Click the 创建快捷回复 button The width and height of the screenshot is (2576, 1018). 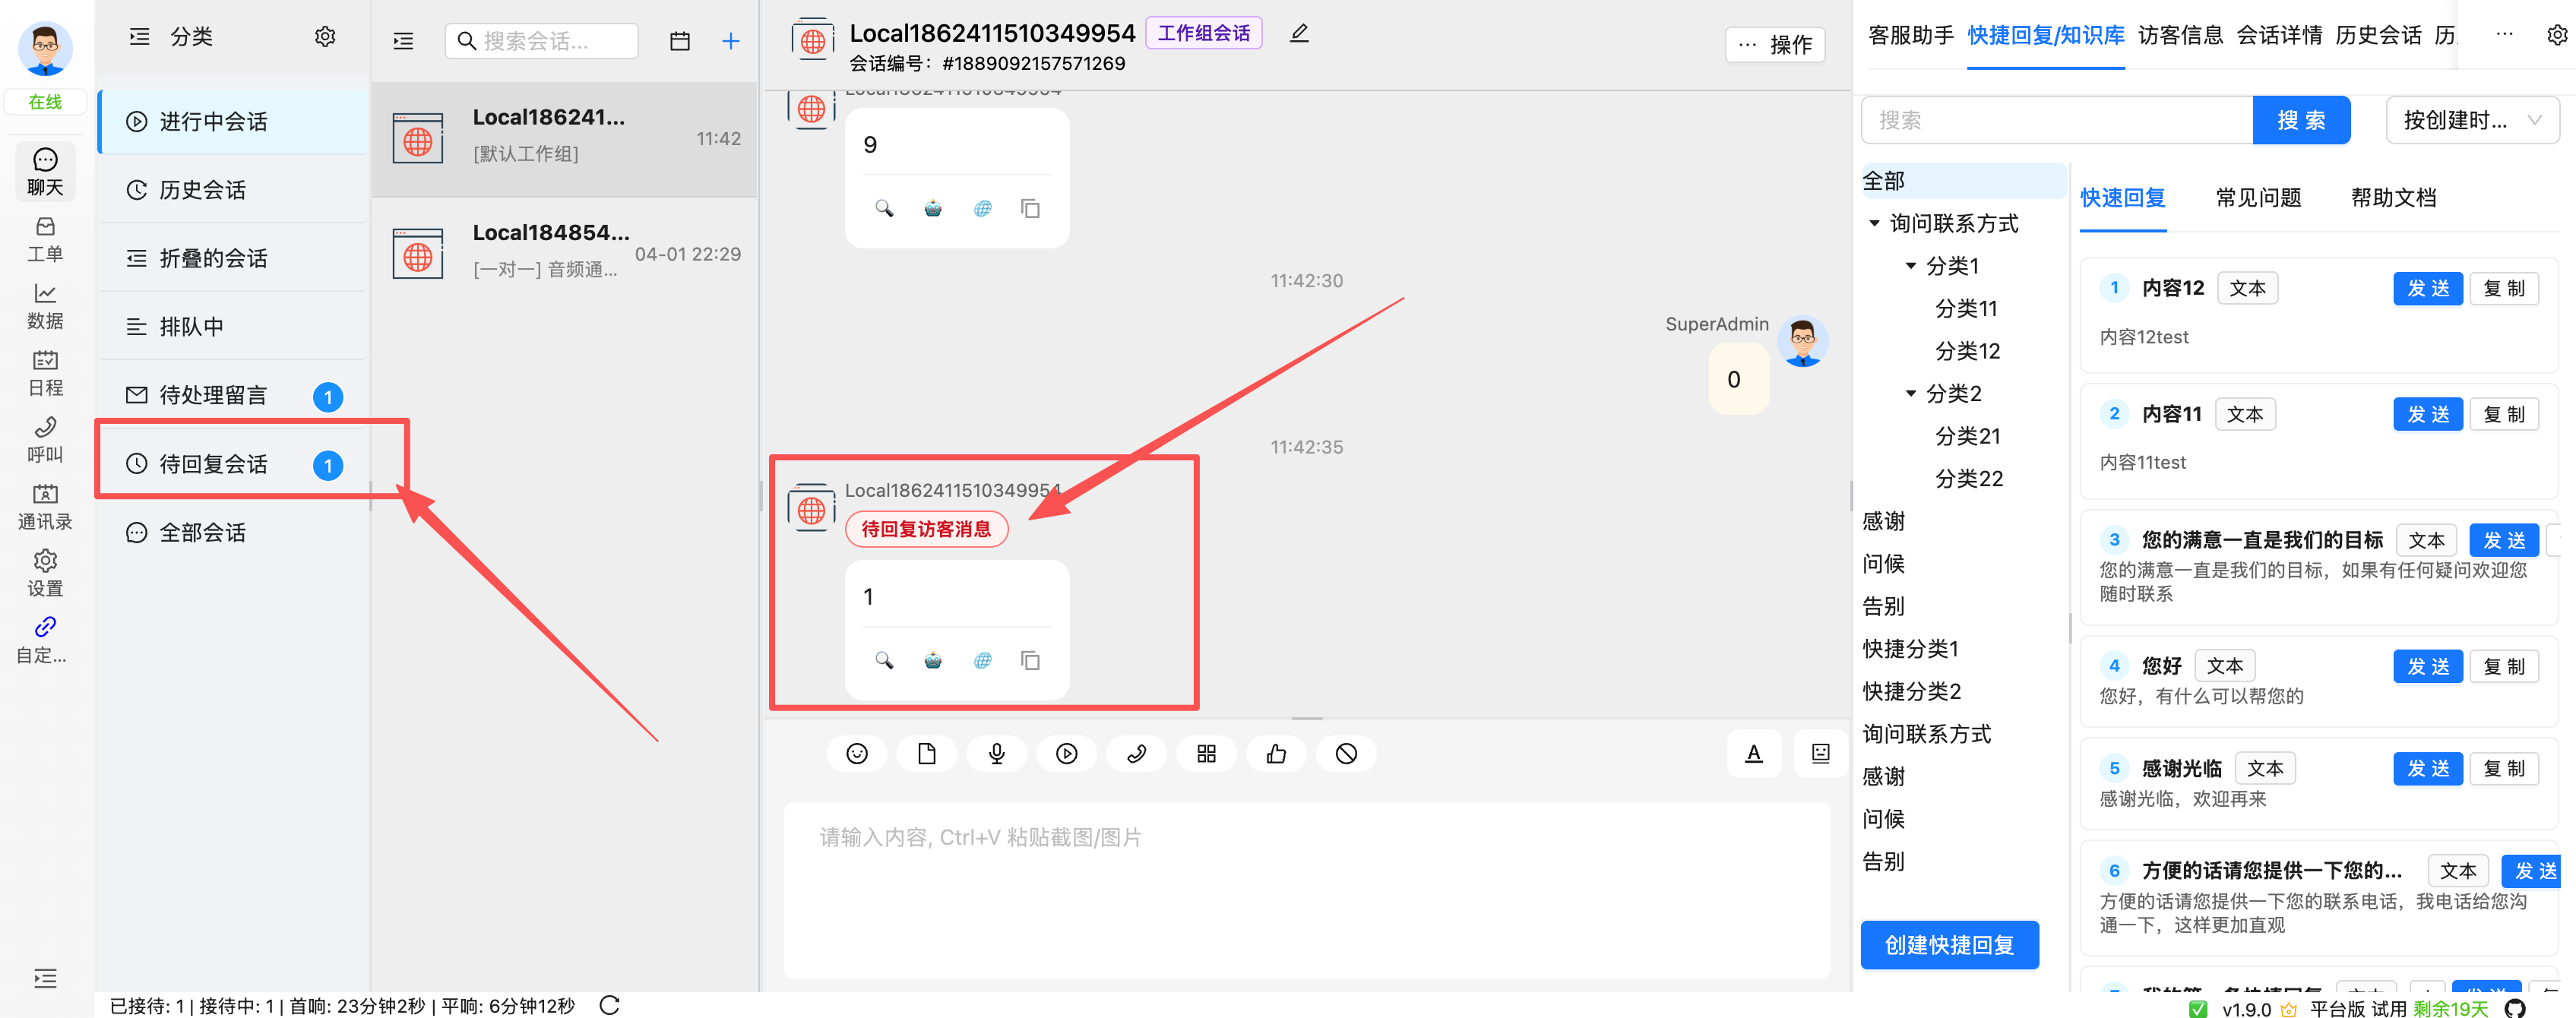[1949, 944]
